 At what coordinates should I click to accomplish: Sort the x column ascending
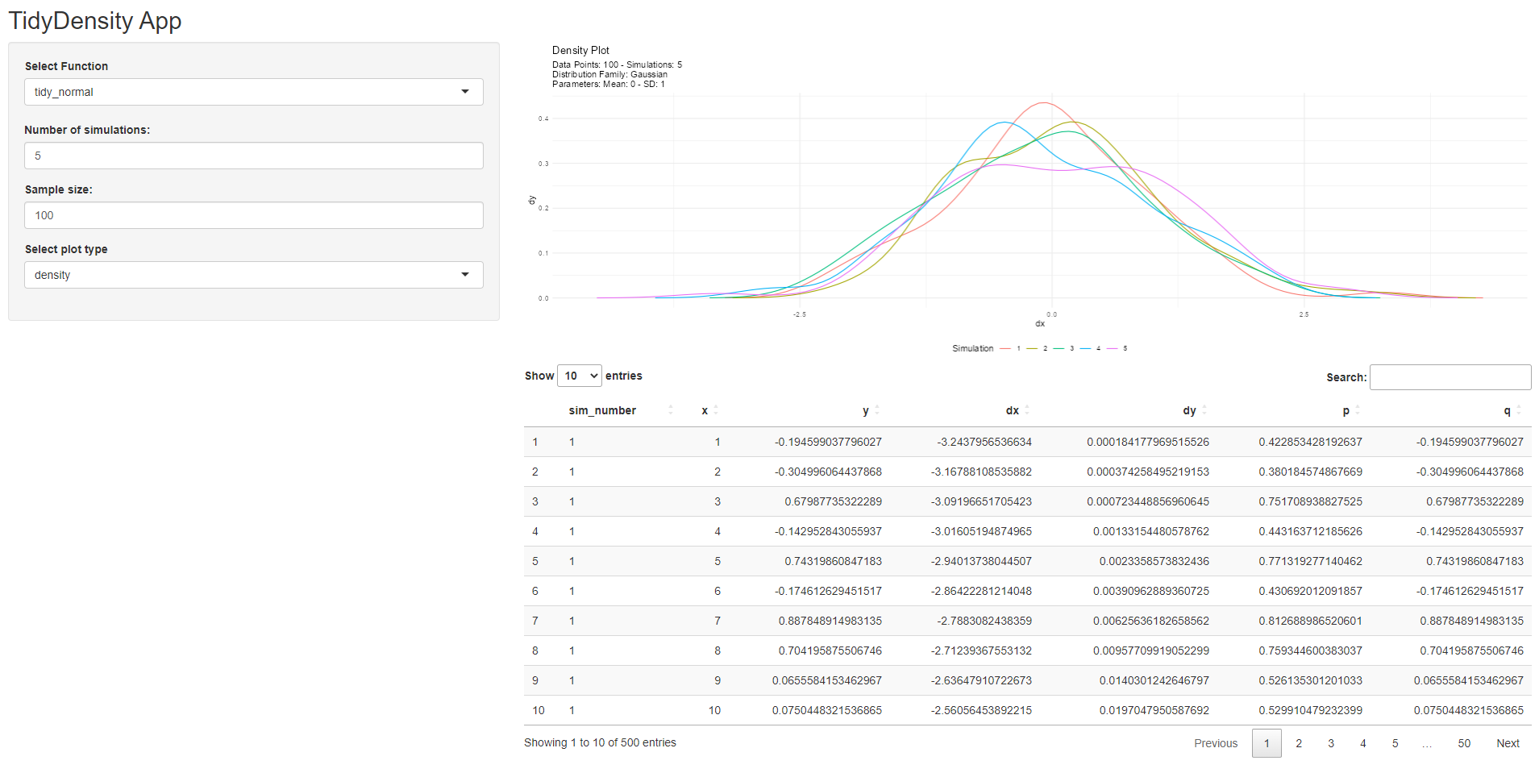point(716,410)
